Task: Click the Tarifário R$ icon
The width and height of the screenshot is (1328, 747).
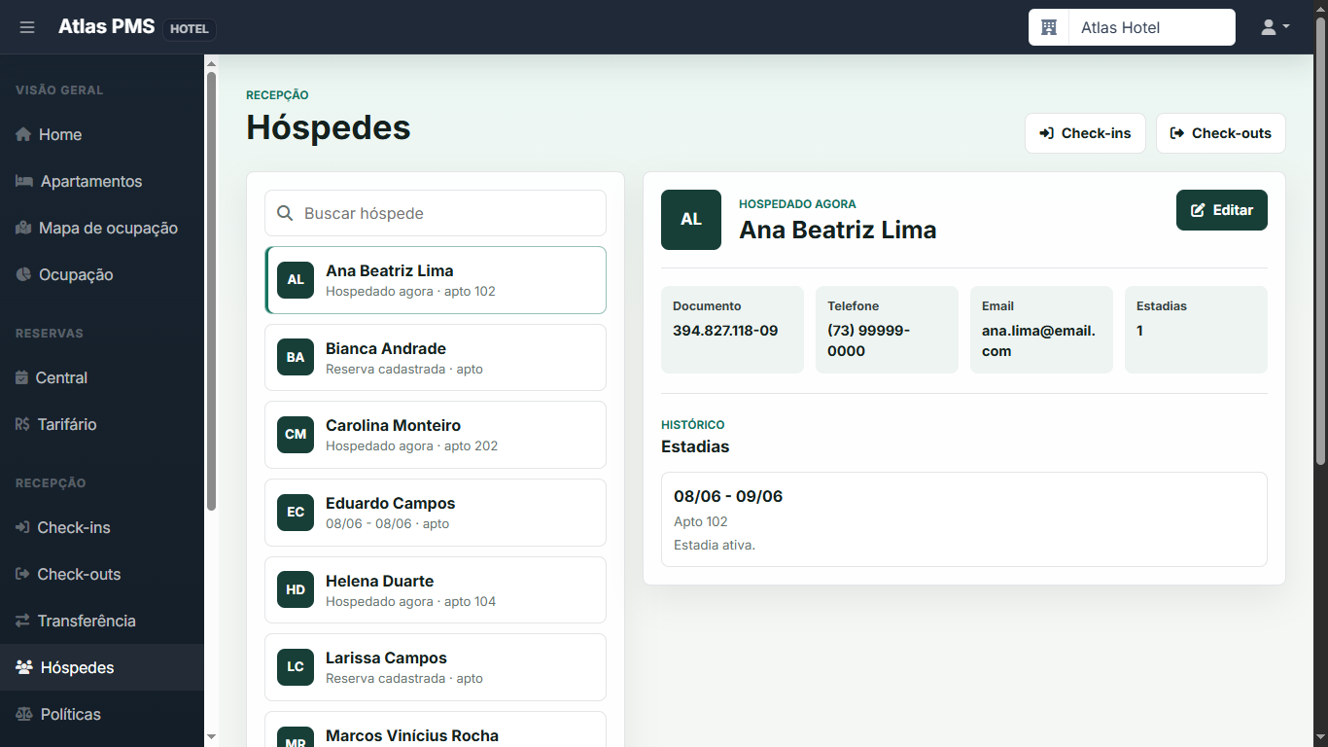Action: click(23, 424)
